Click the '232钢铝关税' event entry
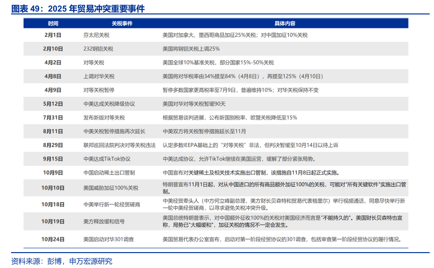The image size is (434, 268). click(98, 49)
